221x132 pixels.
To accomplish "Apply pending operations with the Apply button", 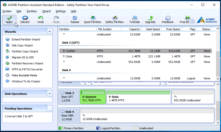I will click(9, 20).
